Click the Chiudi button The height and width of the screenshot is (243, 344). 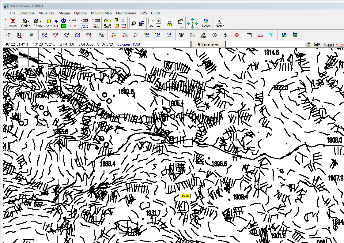click(x=13, y=23)
